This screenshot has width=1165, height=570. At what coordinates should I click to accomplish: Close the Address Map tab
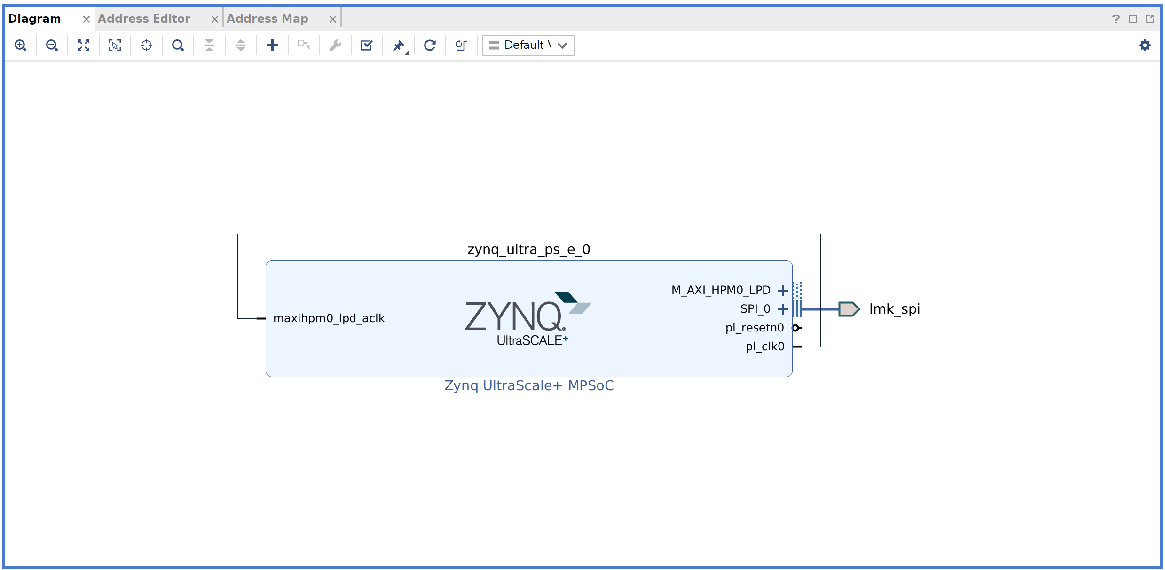[x=333, y=19]
